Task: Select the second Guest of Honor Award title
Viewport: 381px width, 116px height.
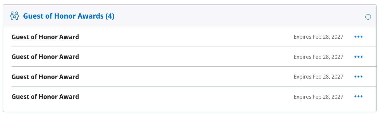Action: (x=45, y=57)
